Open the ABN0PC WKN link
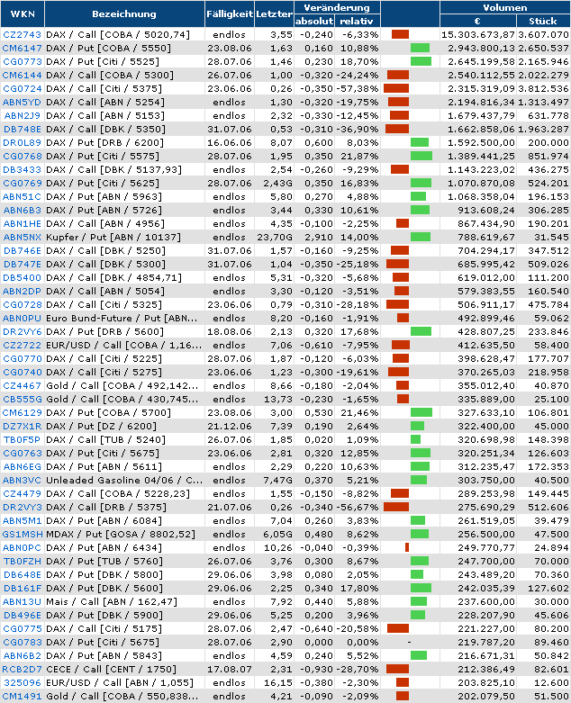 coord(22,547)
